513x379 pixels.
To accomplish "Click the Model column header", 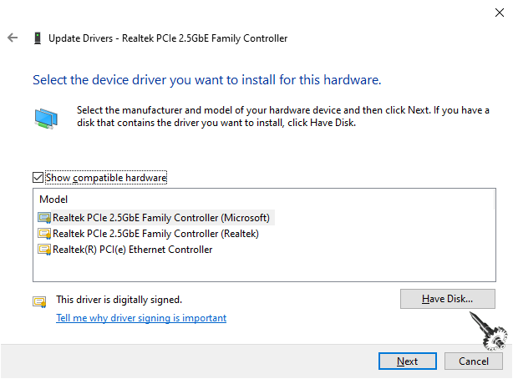I will [x=53, y=200].
